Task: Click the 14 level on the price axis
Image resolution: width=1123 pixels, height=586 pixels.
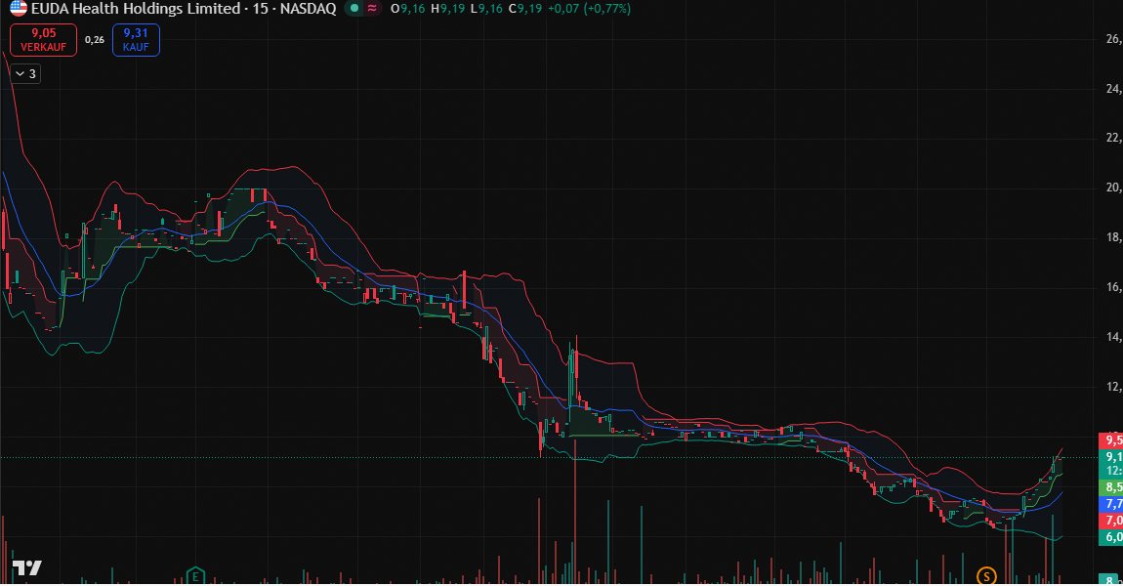Action: click(x=1113, y=337)
